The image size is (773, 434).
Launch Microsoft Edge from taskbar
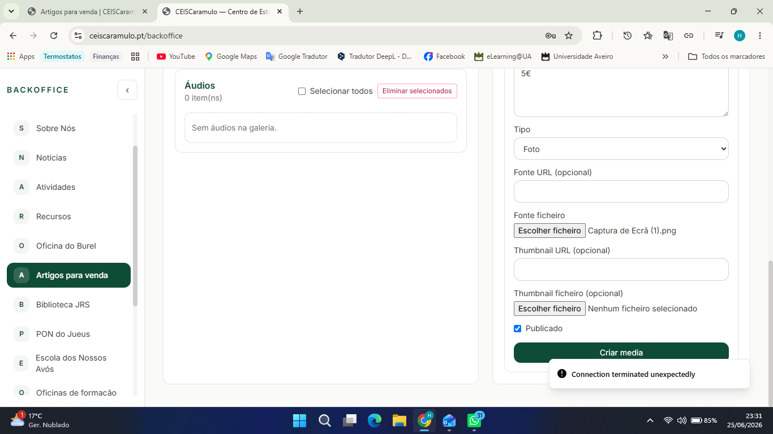click(375, 420)
